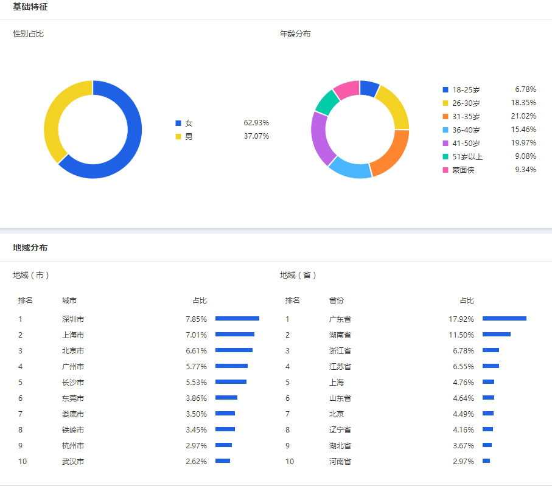Click the 地域分布 section title
Screen dimensions: 552x486
(x=30, y=248)
